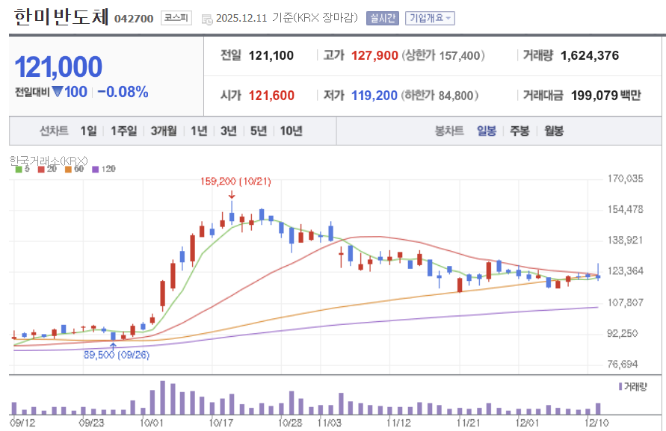This screenshot has width=666, height=431.
Task: Click the stock code 042700
Action: pos(134,19)
